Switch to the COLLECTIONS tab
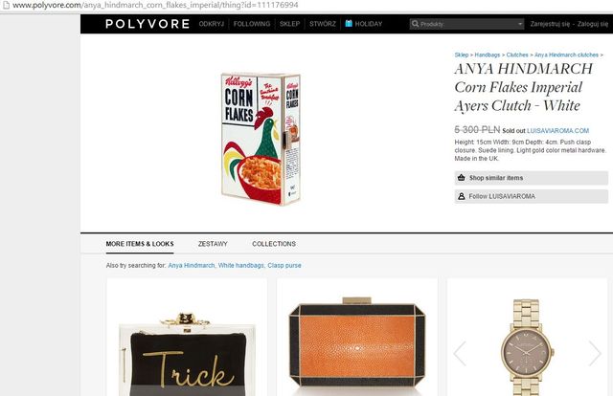The image size is (613, 396). tap(274, 244)
